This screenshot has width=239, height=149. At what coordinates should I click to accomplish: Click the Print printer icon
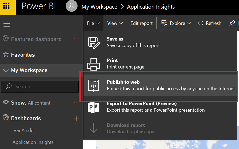[94, 64]
